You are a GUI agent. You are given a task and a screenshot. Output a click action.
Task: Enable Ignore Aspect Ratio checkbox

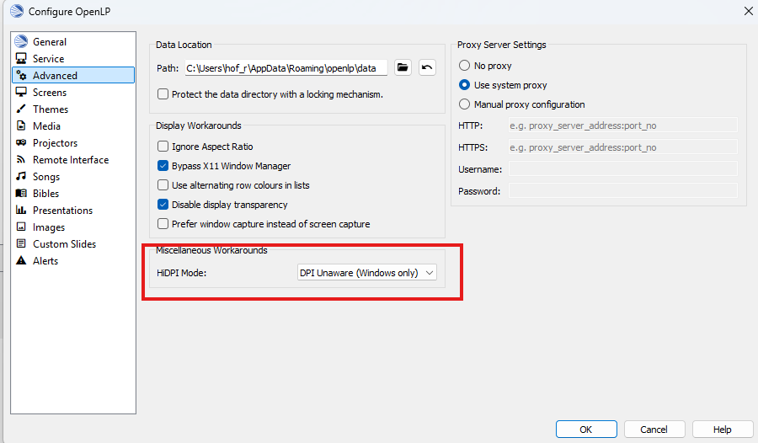(x=163, y=147)
